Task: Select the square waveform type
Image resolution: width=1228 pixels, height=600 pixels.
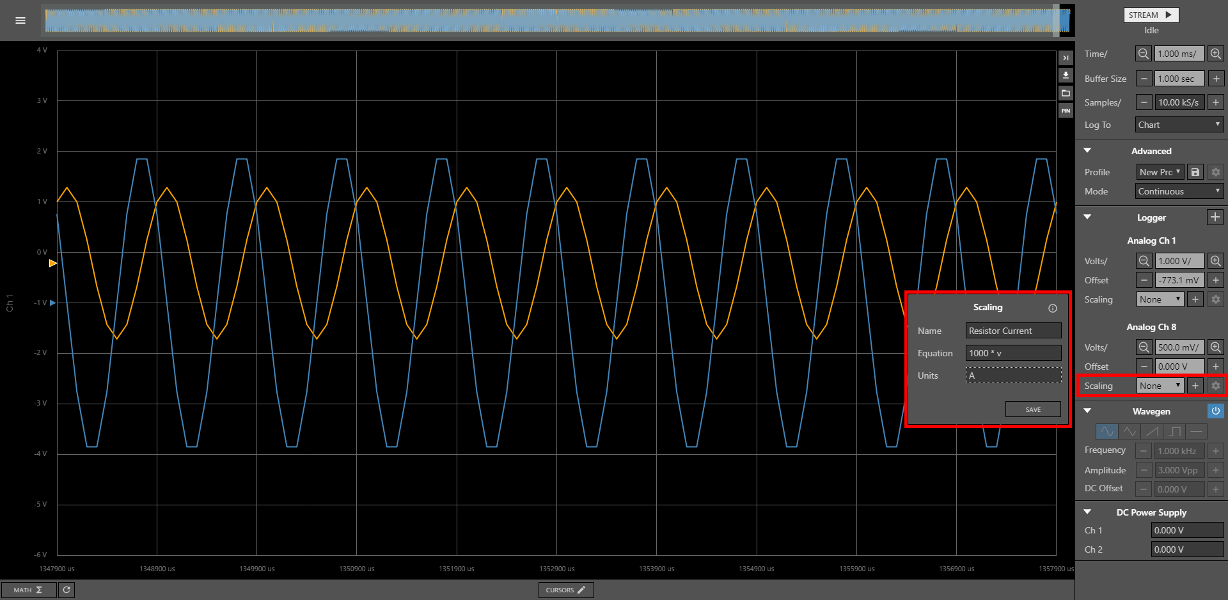Action: pos(1174,432)
